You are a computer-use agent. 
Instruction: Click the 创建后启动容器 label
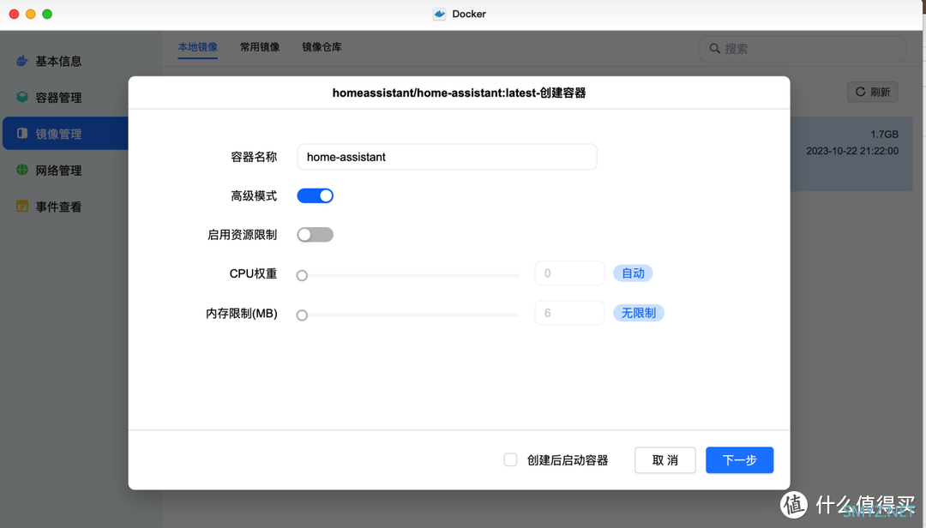point(568,460)
